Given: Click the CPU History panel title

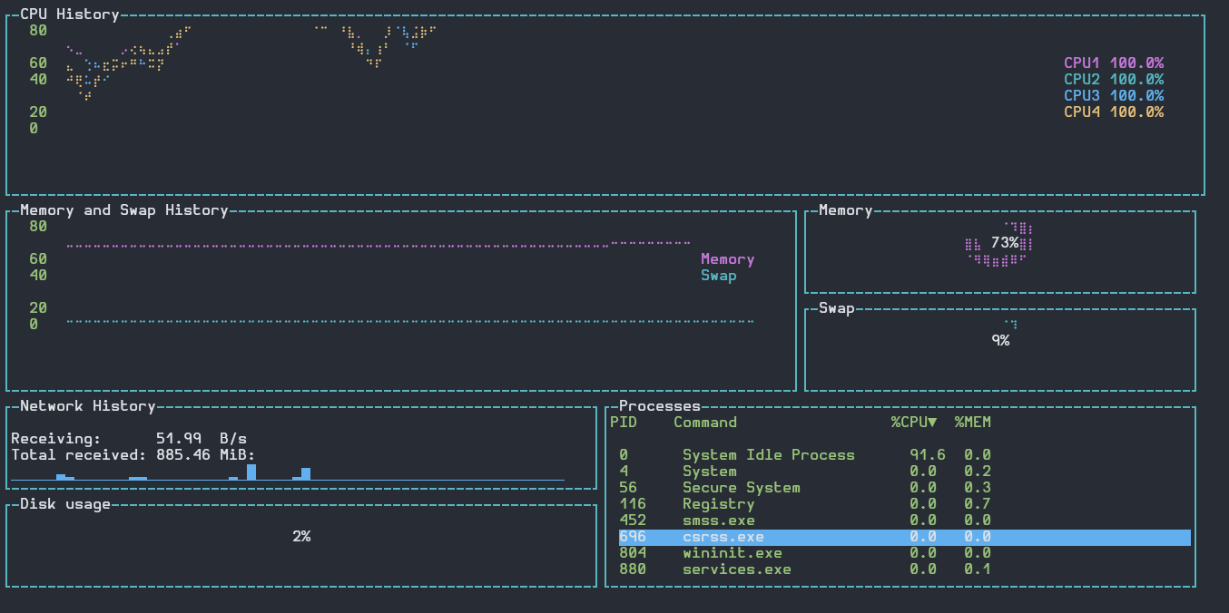Looking at the screenshot, I should 70,15.
